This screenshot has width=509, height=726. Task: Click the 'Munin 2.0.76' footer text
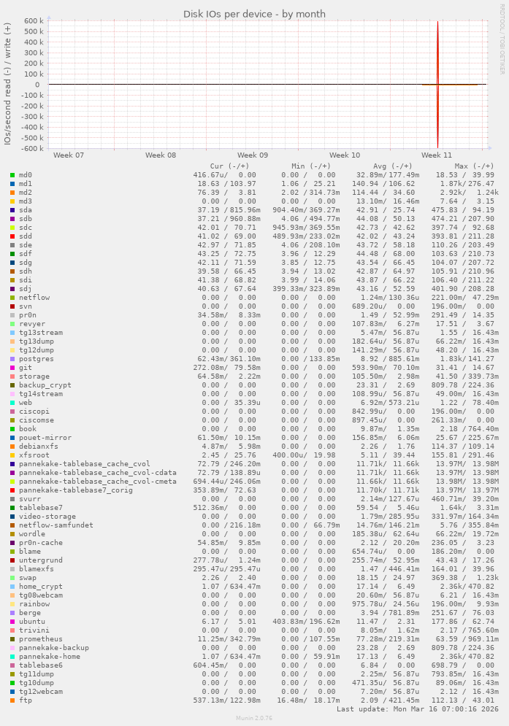pos(254,718)
